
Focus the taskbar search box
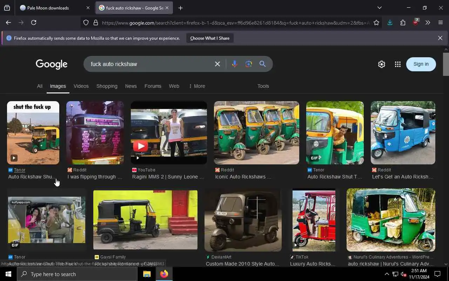tap(77, 274)
